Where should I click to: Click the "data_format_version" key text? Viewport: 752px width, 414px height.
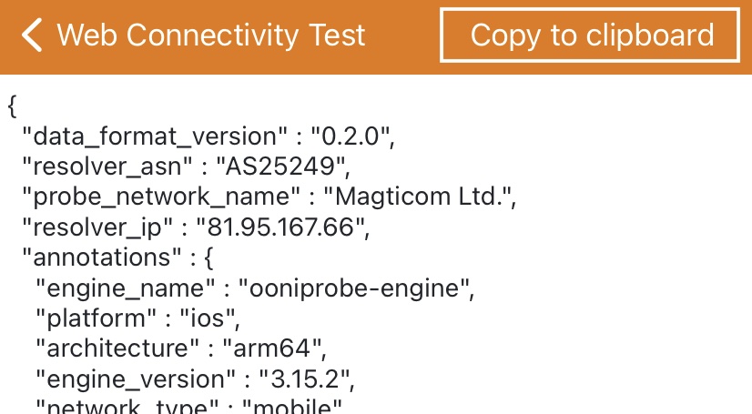tap(153, 136)
